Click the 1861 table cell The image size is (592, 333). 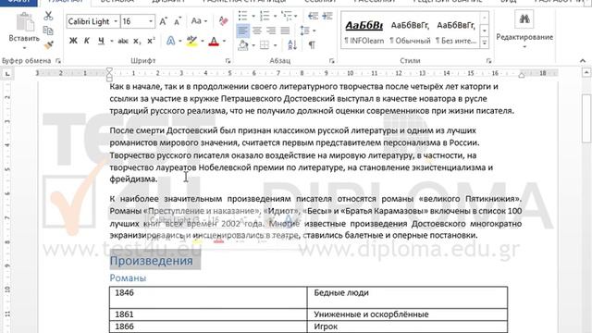[x=208, y=314]
